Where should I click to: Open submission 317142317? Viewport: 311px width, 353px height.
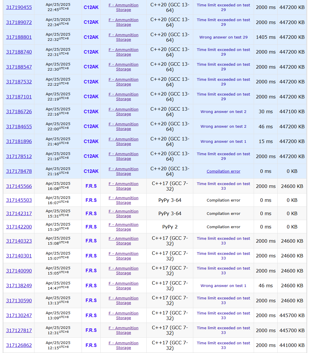(19, 213)
